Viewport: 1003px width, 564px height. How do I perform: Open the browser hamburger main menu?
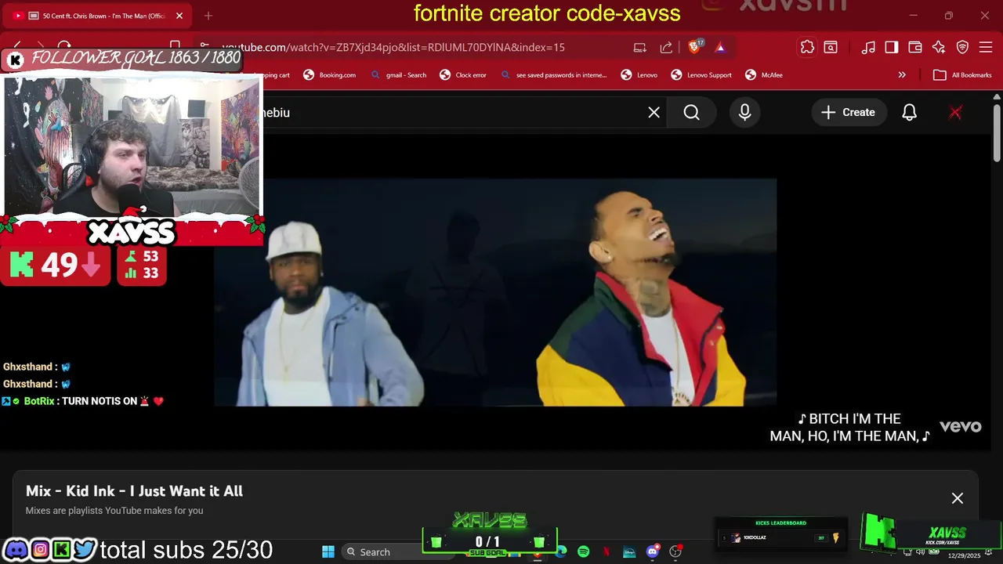(x=986, y=47)
